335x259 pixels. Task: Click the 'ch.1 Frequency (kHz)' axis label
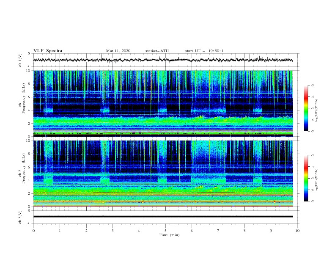pos(22,97)
